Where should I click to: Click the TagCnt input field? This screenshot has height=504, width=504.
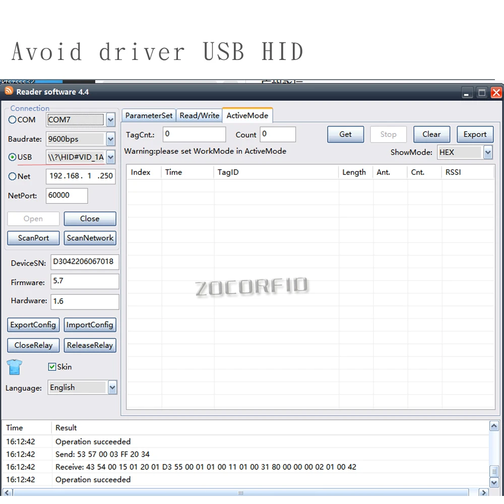click(195, 134)
